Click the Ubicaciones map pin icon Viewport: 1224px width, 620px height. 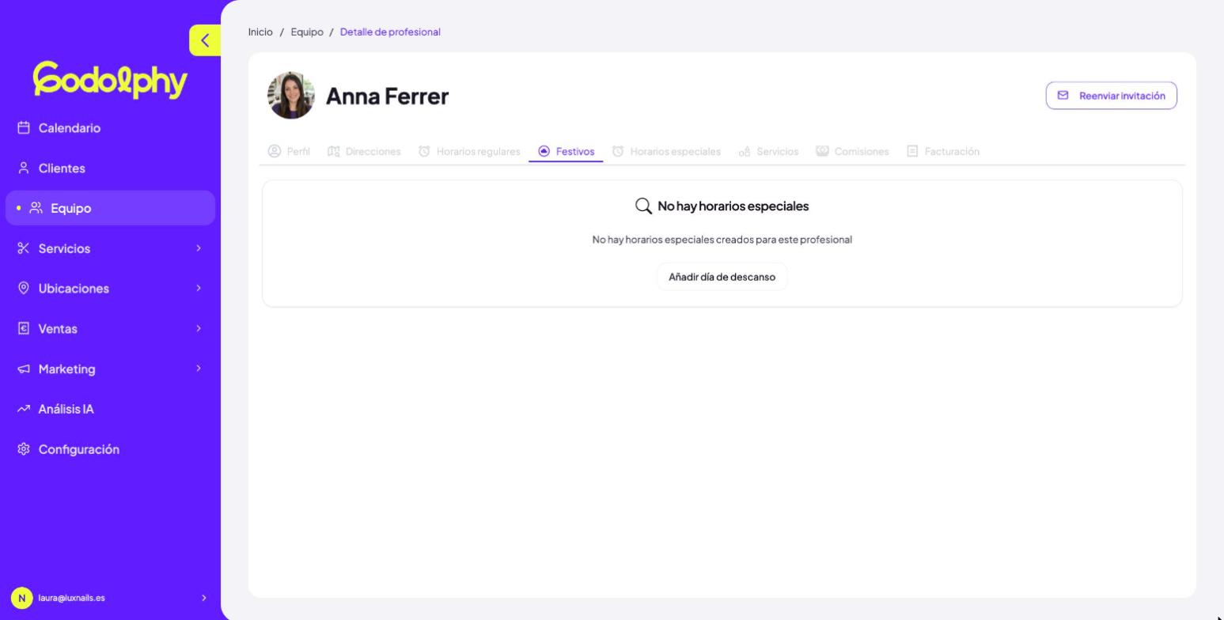[x=24, y=289]
